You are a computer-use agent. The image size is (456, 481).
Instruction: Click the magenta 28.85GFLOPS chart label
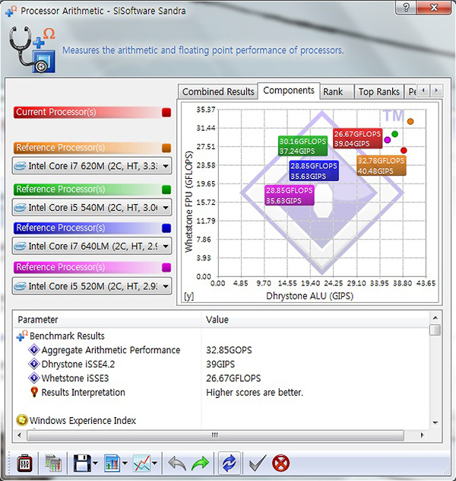pos(290,196)
